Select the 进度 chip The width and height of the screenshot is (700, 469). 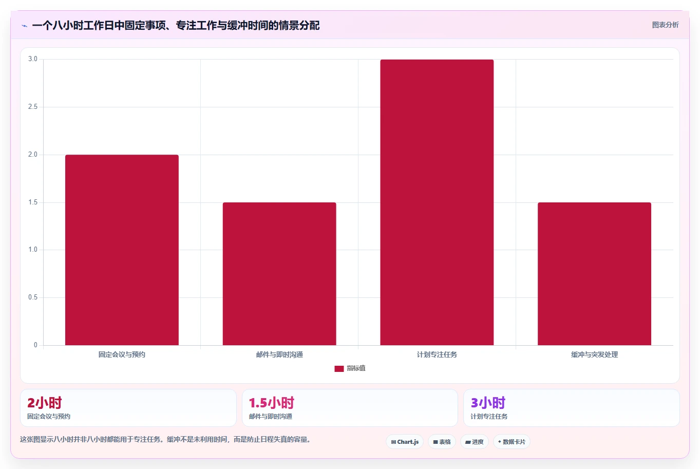[475, 442]
